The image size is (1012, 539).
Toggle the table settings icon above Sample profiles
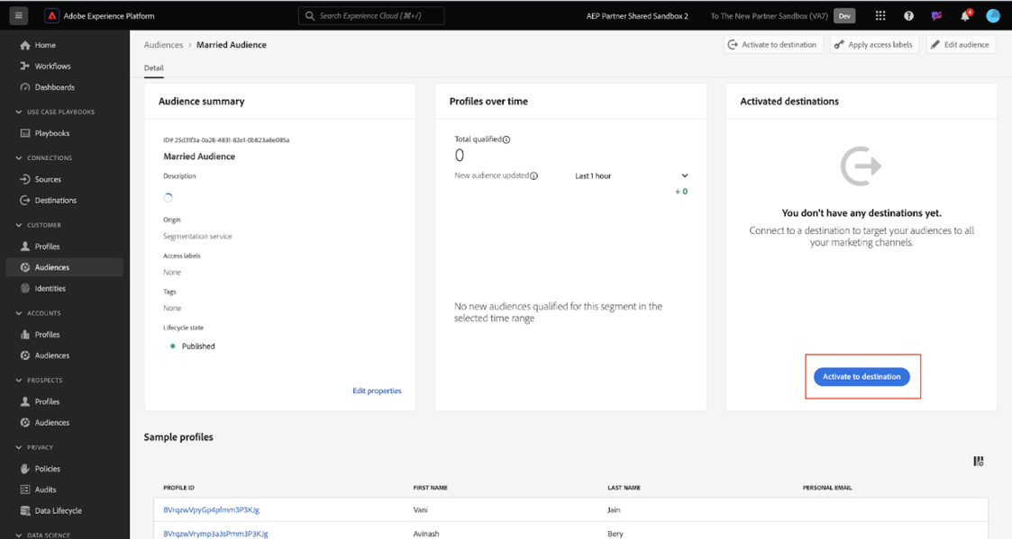point(979,461)
